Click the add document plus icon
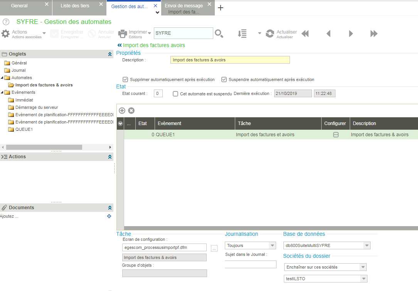Viewport: 418px width, 291px height. (x=109, y=216)
